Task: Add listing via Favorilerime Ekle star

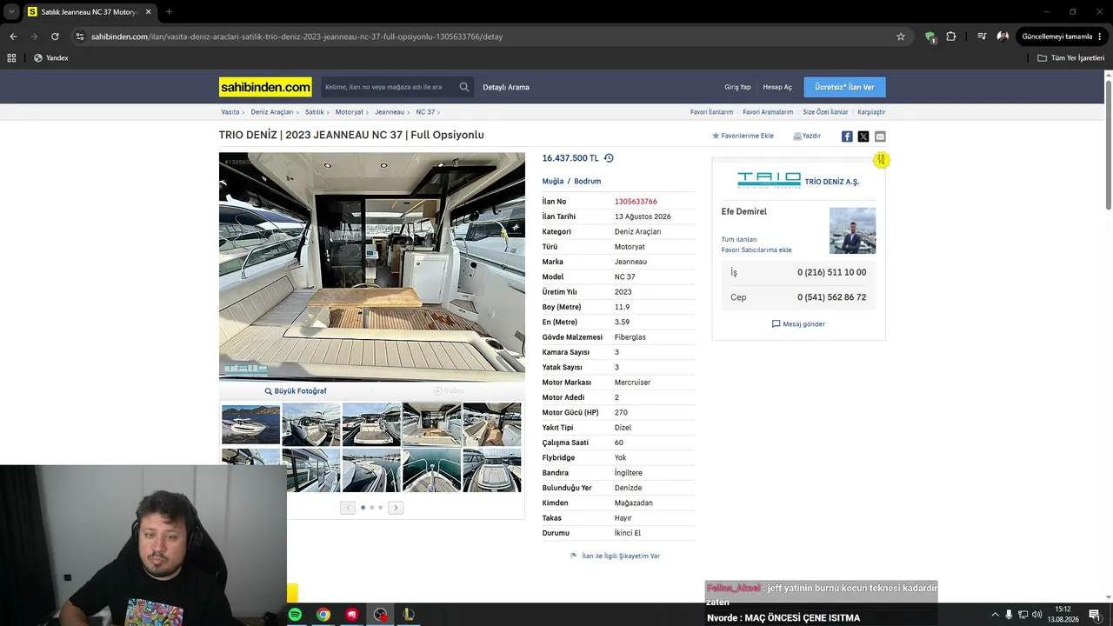Action: (x=743, y=136)
